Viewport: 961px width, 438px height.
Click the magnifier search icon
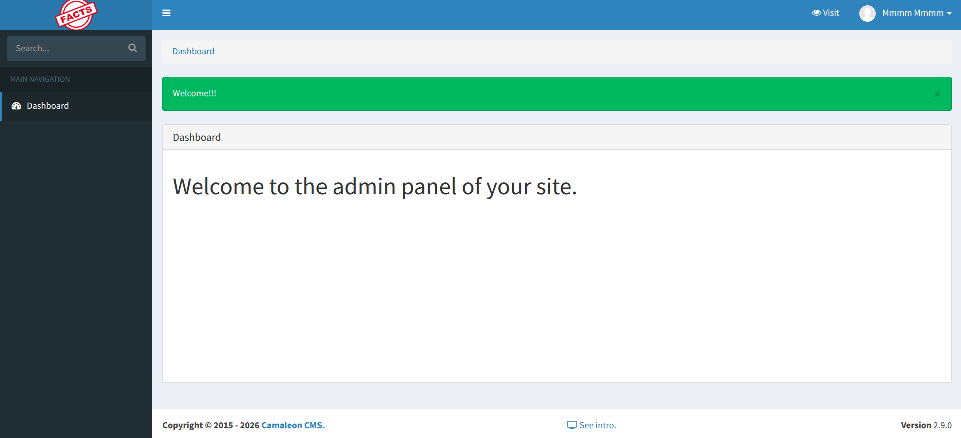132,48
